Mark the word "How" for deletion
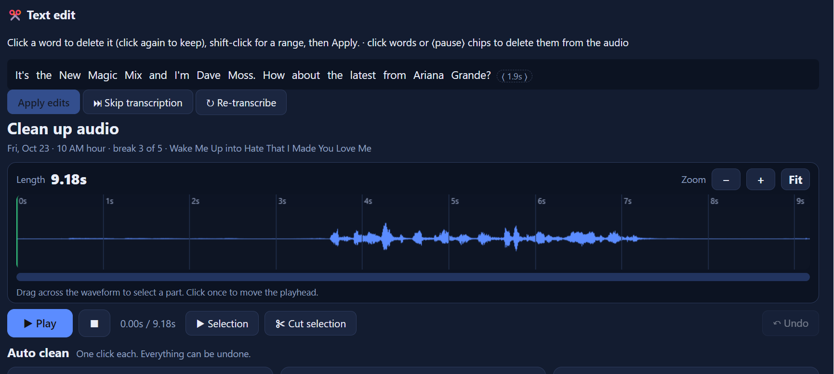The width and height of the screenshot is (834, 374). [x=274, y=76]
